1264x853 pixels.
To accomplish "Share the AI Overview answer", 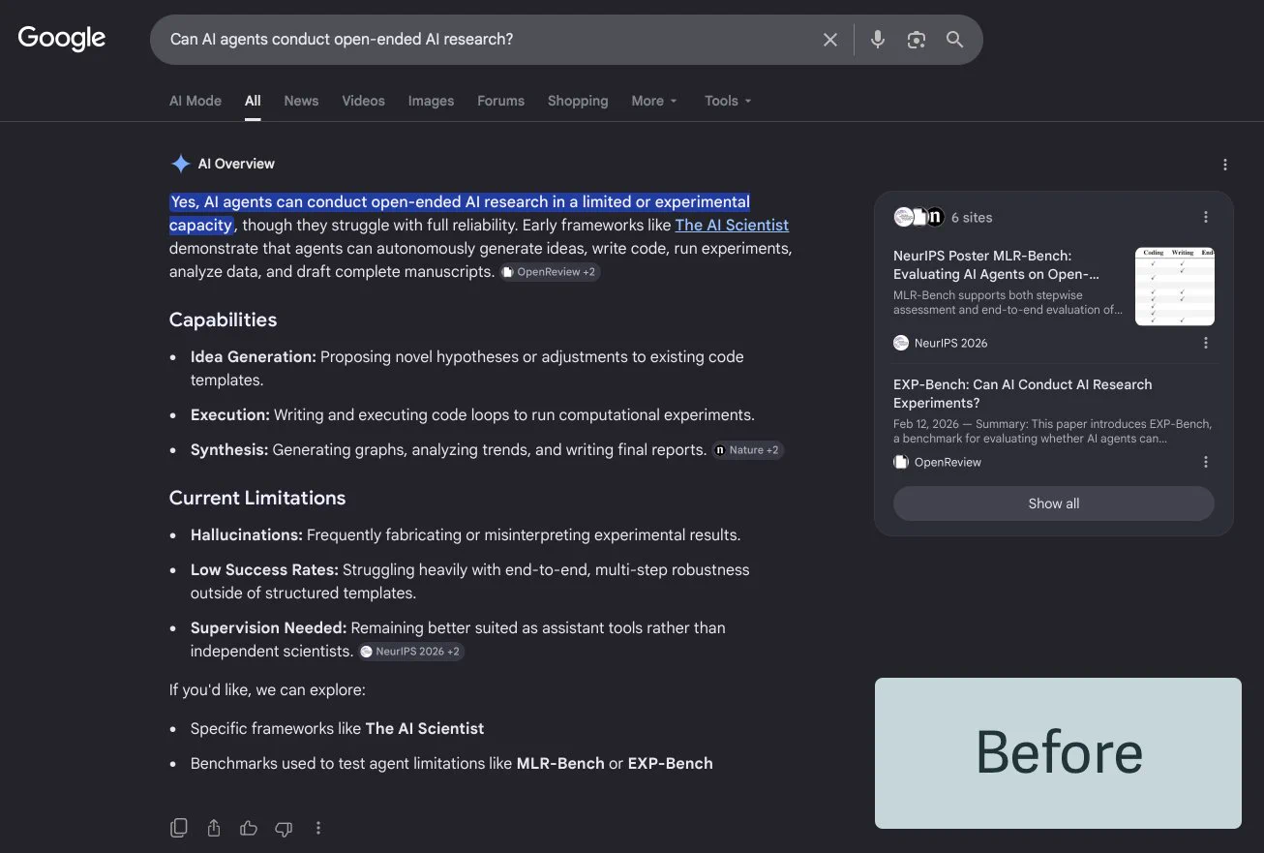I will pyautogui.click(x=214, y=828).
